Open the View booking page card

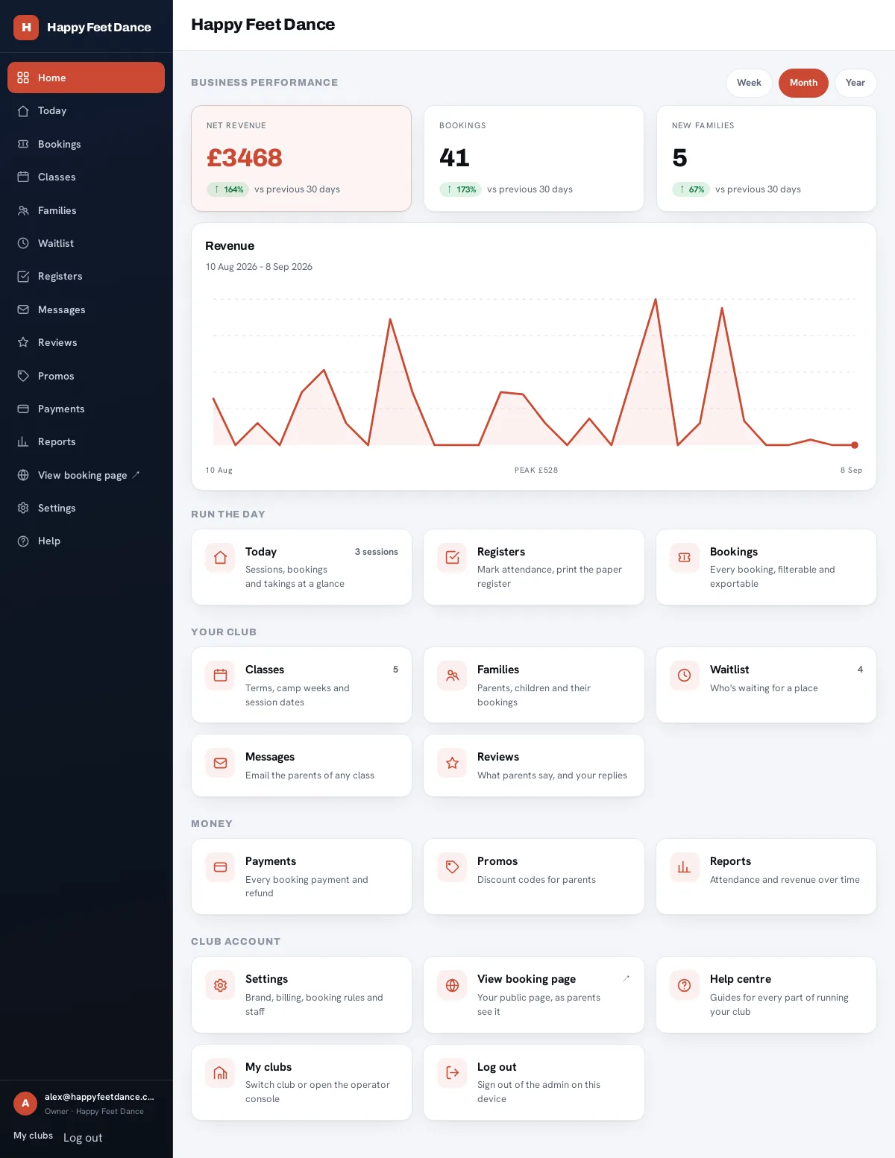pyautogui.click(x=533, y=995)
